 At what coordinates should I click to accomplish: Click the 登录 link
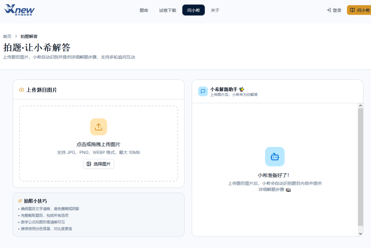(337, 10)
